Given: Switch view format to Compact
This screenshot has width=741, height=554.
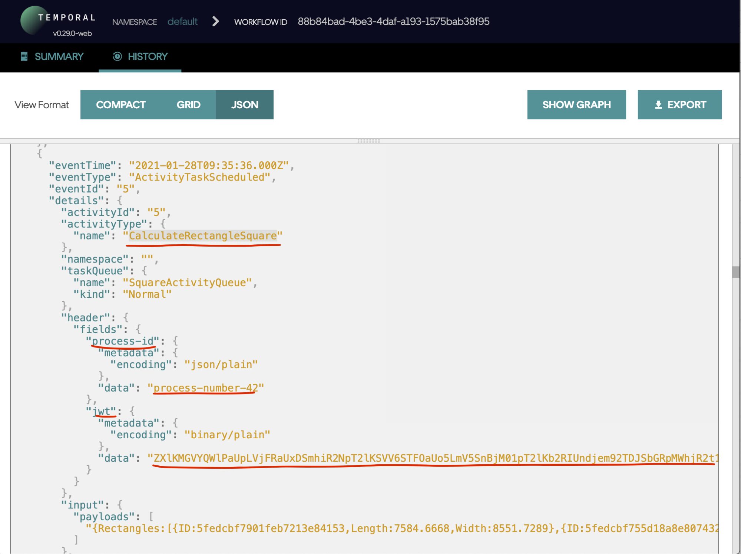Looking at the screenshot, I should pyautogui.click(x=120, y=105).
